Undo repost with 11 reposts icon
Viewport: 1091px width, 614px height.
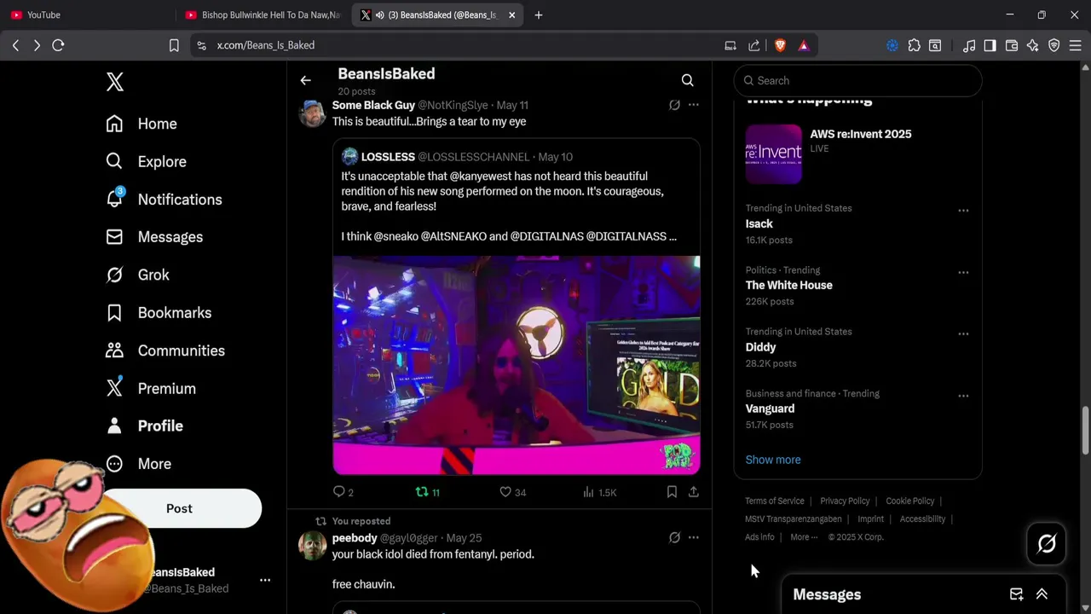427,492
